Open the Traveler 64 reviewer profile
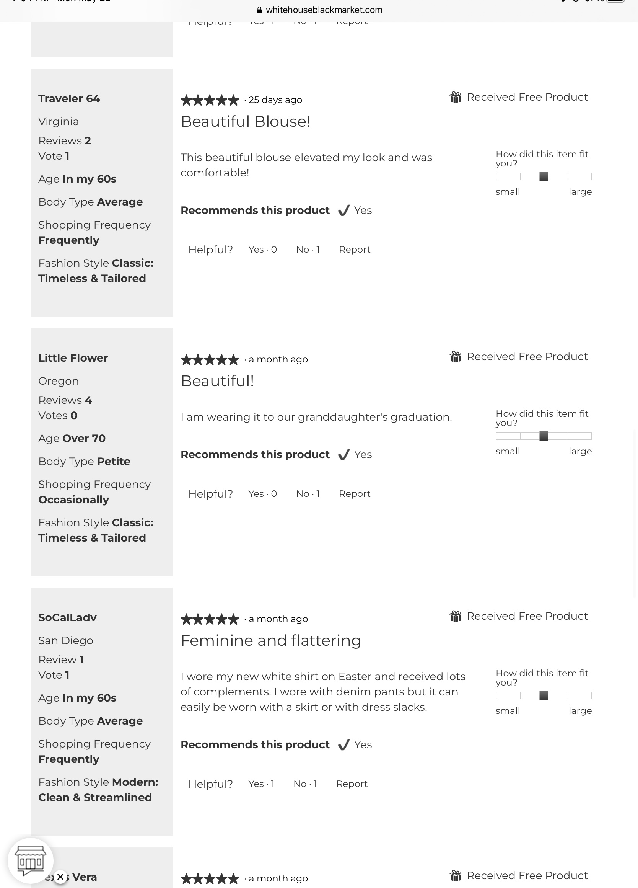Viewport: 638px width, 888px height. tap(69, 99)
